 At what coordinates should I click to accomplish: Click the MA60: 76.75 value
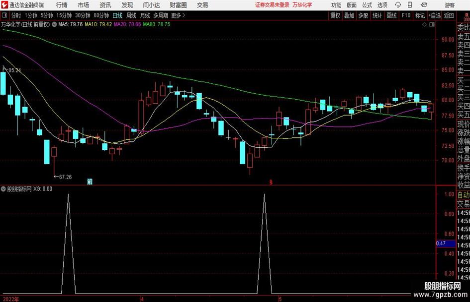coord(157,24)
